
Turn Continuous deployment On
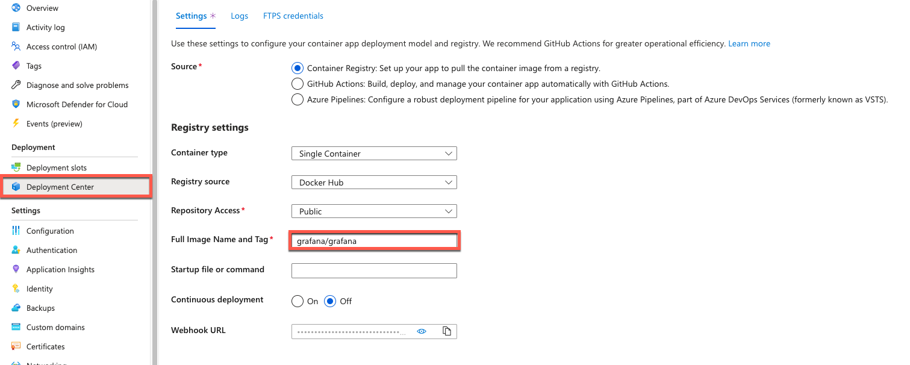click(x=298, y=301)
